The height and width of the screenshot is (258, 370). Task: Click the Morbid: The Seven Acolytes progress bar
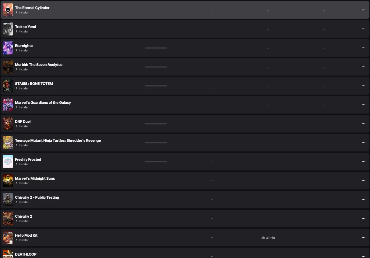(x=156, y=67)
